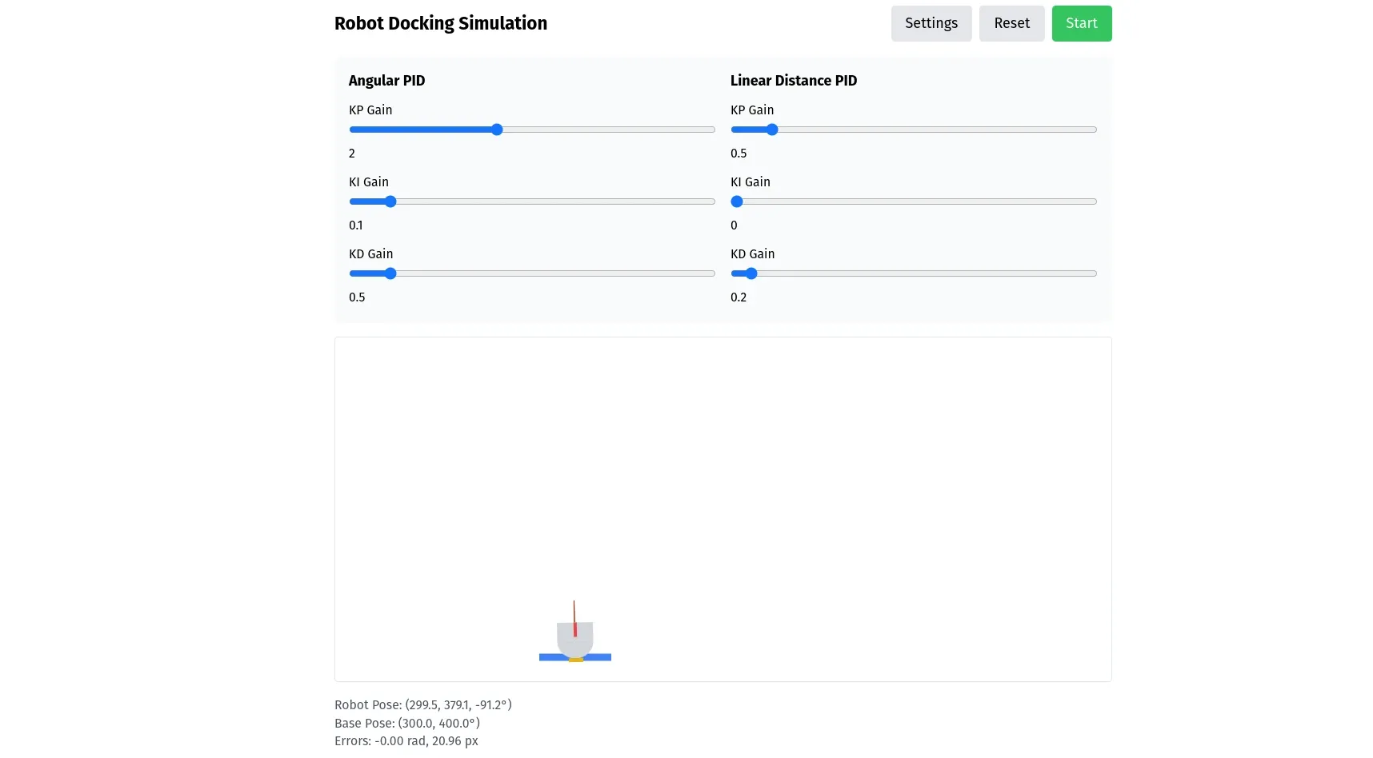Click the KD Gain value showing 0.2

[739, 297]
